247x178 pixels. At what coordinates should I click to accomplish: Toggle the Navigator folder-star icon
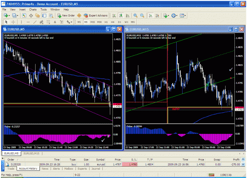pos(38,15)
